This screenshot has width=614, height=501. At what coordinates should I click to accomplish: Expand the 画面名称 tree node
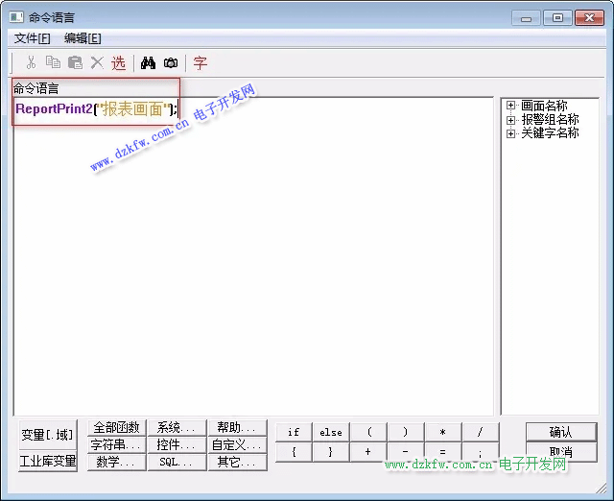coord(511,106)
